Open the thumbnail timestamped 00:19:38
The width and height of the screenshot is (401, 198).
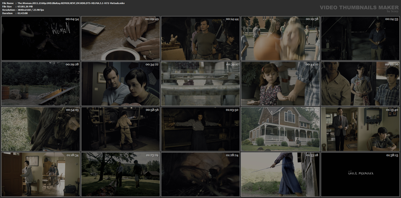[x=280, y=38]
